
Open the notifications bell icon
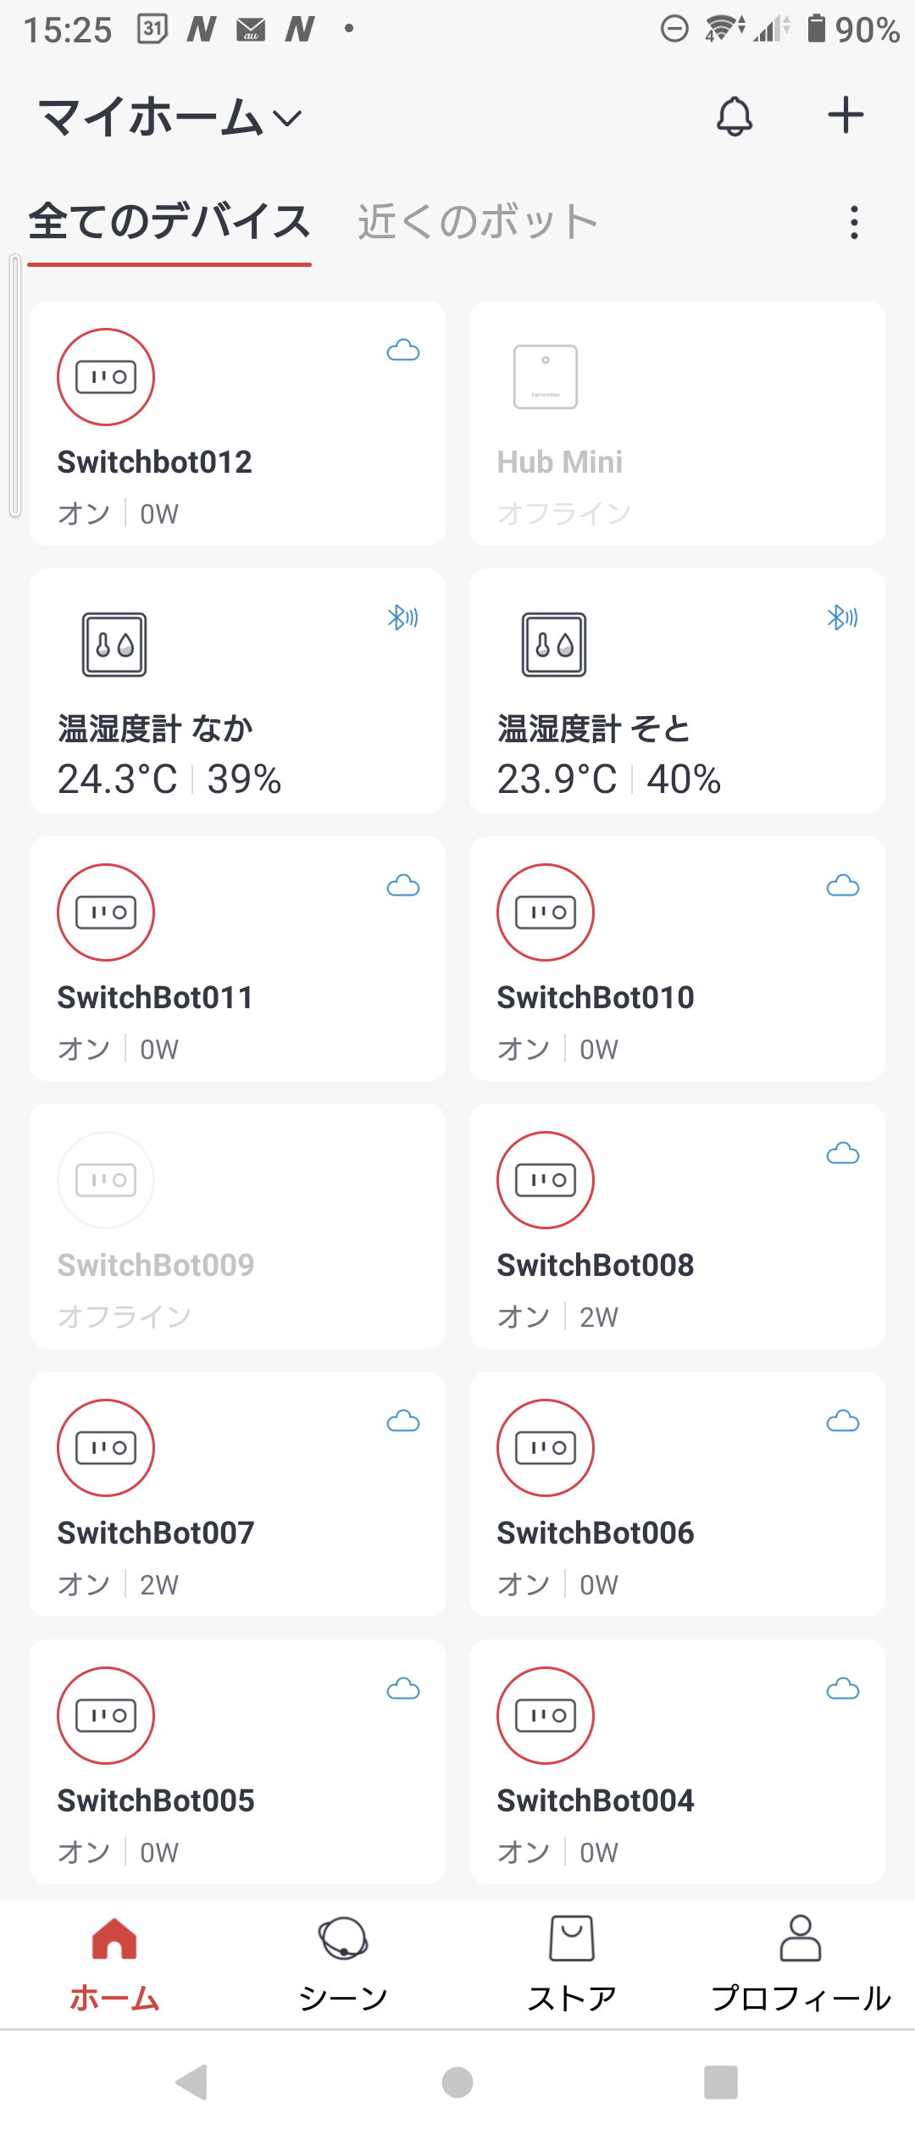tap(735, 116)
